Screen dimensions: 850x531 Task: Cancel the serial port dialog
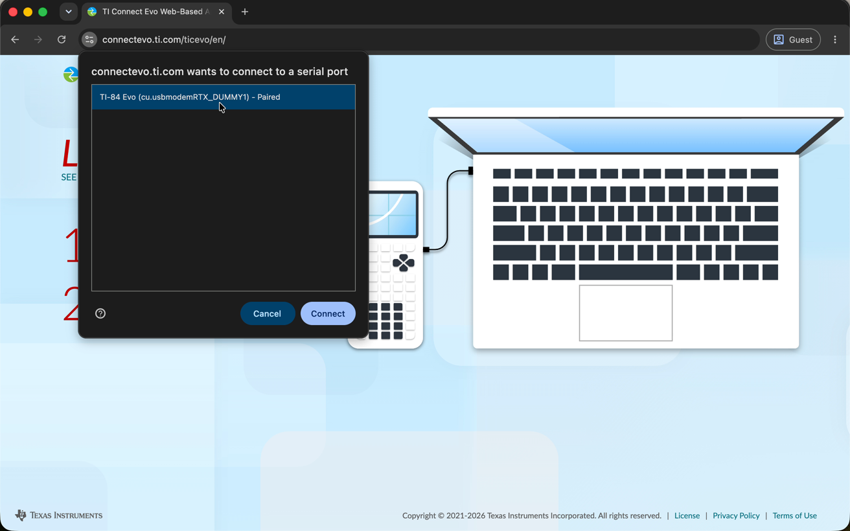tap(267, 313)
